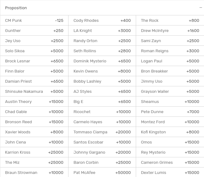The width and height of the screenshot is (204, 177).
Task: Pick Roman Reigns at +3000
Action: (170, 51)
